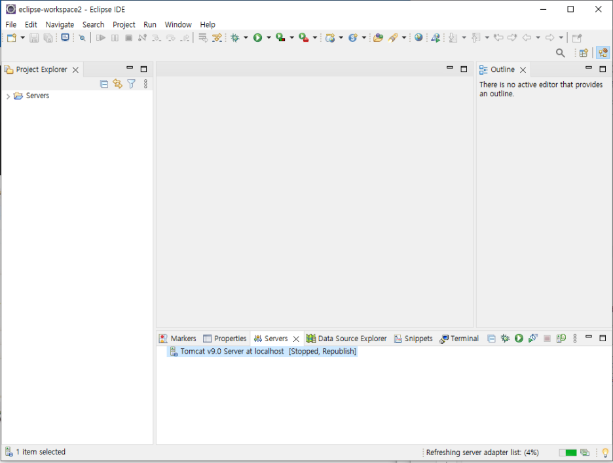Image resolution: width=613 pixels, height=463 pixels.
Task: Click the Drop to Frame icon
Action: point(203,38)
